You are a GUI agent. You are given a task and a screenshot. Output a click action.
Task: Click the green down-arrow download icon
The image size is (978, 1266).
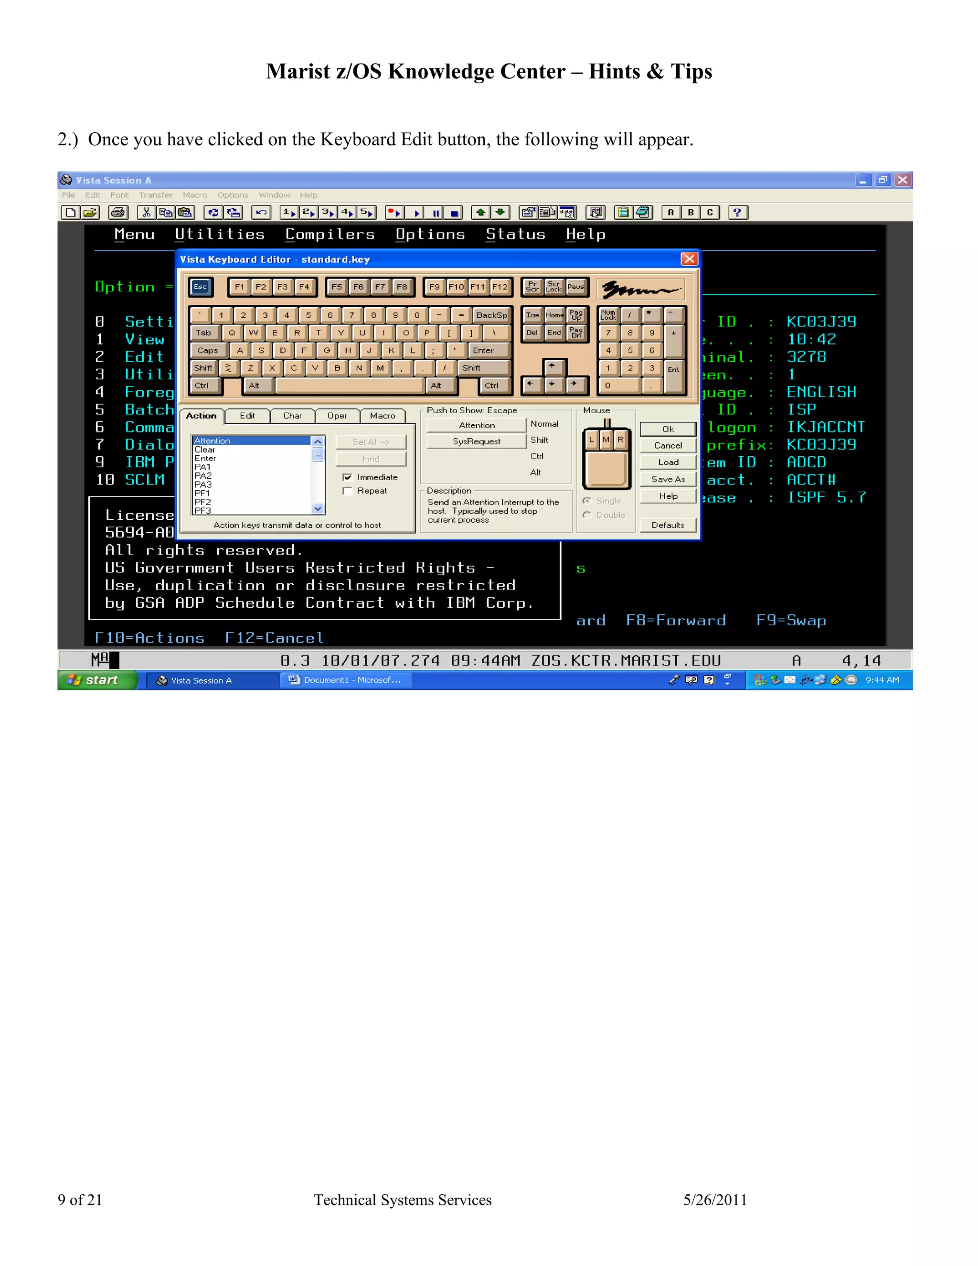tap(500, 213)
